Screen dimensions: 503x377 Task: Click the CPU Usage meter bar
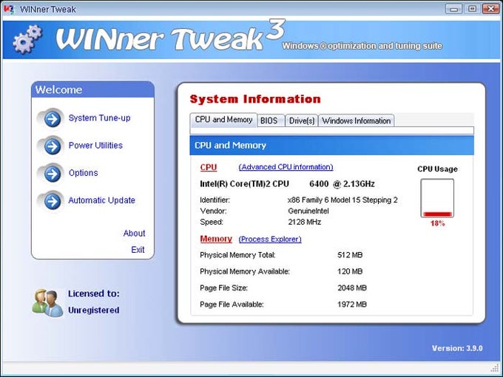(x=437, y=198)
